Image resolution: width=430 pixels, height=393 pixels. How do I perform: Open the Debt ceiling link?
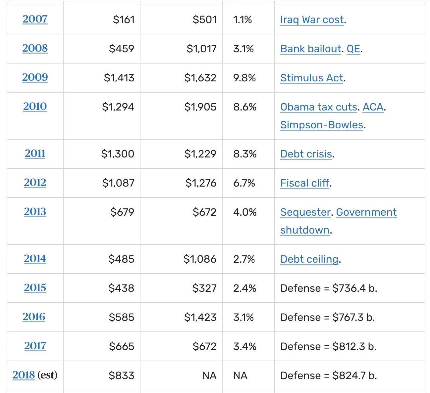click(309, 259)
